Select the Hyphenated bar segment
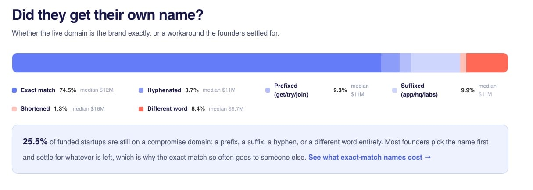 (x=390, y=63)
